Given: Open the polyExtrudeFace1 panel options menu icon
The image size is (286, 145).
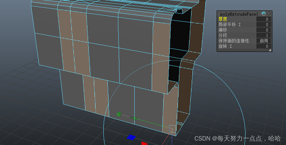Looking at the screenshot, I should point(269,13).
